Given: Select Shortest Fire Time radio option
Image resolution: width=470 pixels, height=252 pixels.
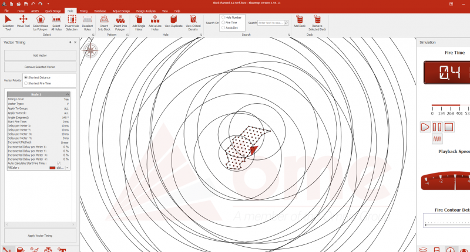Looking at the screenshot, I should tap(26, 83).
